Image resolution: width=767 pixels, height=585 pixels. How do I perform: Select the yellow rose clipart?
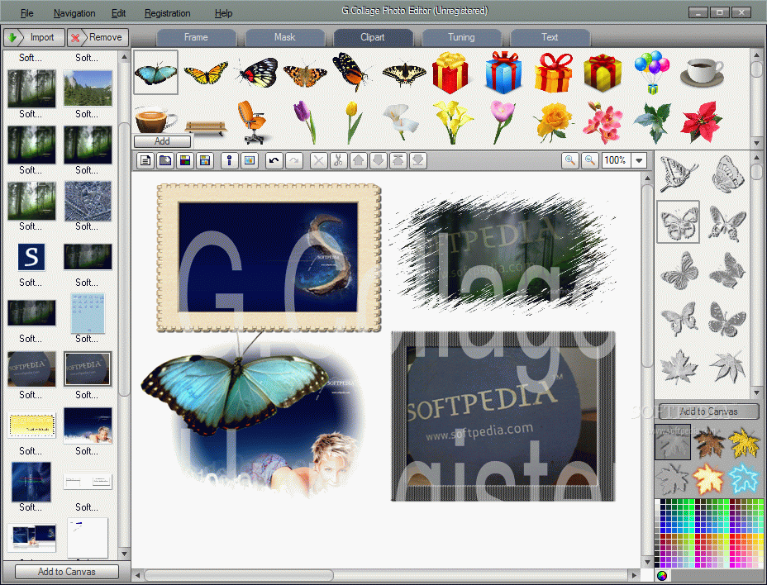click(554, 122)
